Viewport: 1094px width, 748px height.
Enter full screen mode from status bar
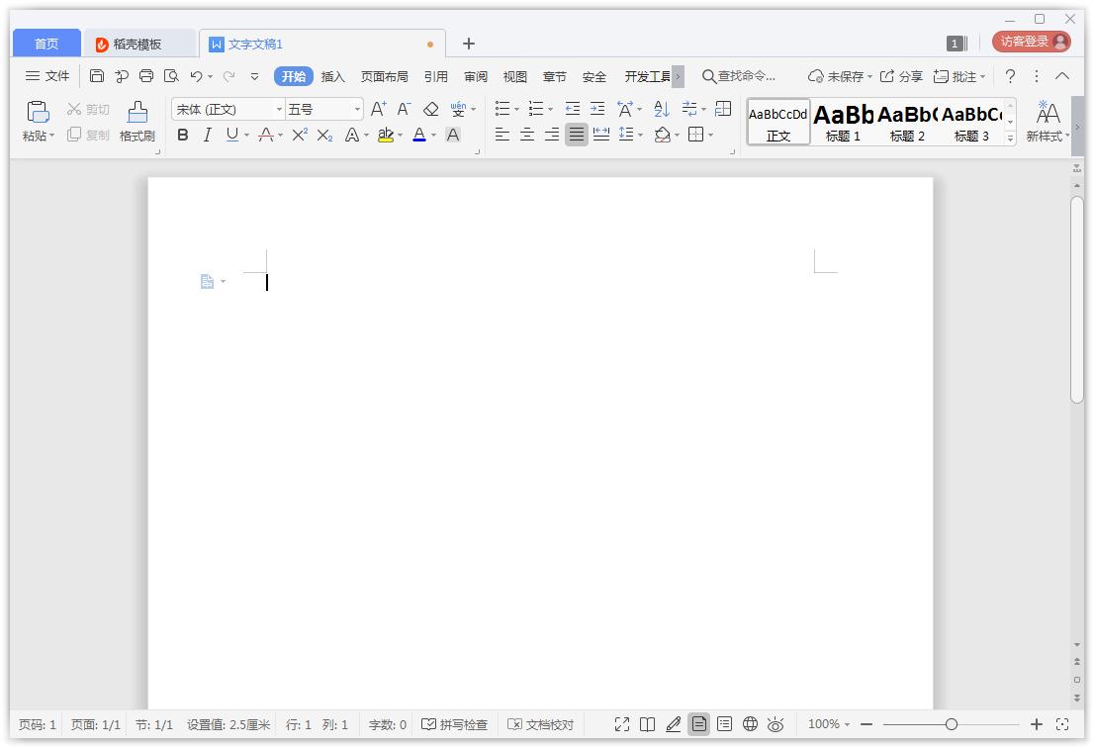621,723
